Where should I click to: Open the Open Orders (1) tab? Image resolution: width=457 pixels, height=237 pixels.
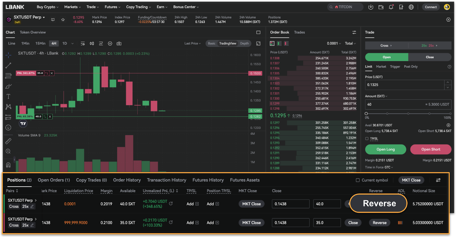(x=54, y=180)
